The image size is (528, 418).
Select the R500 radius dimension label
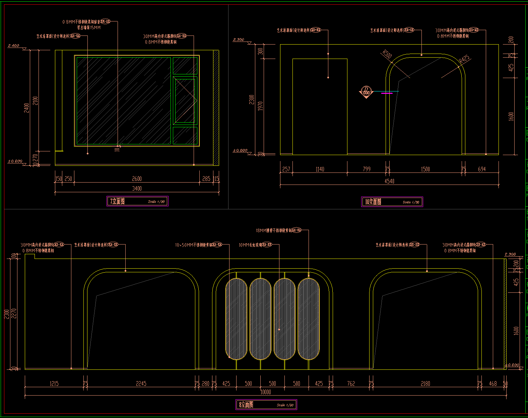click(387, 54)
